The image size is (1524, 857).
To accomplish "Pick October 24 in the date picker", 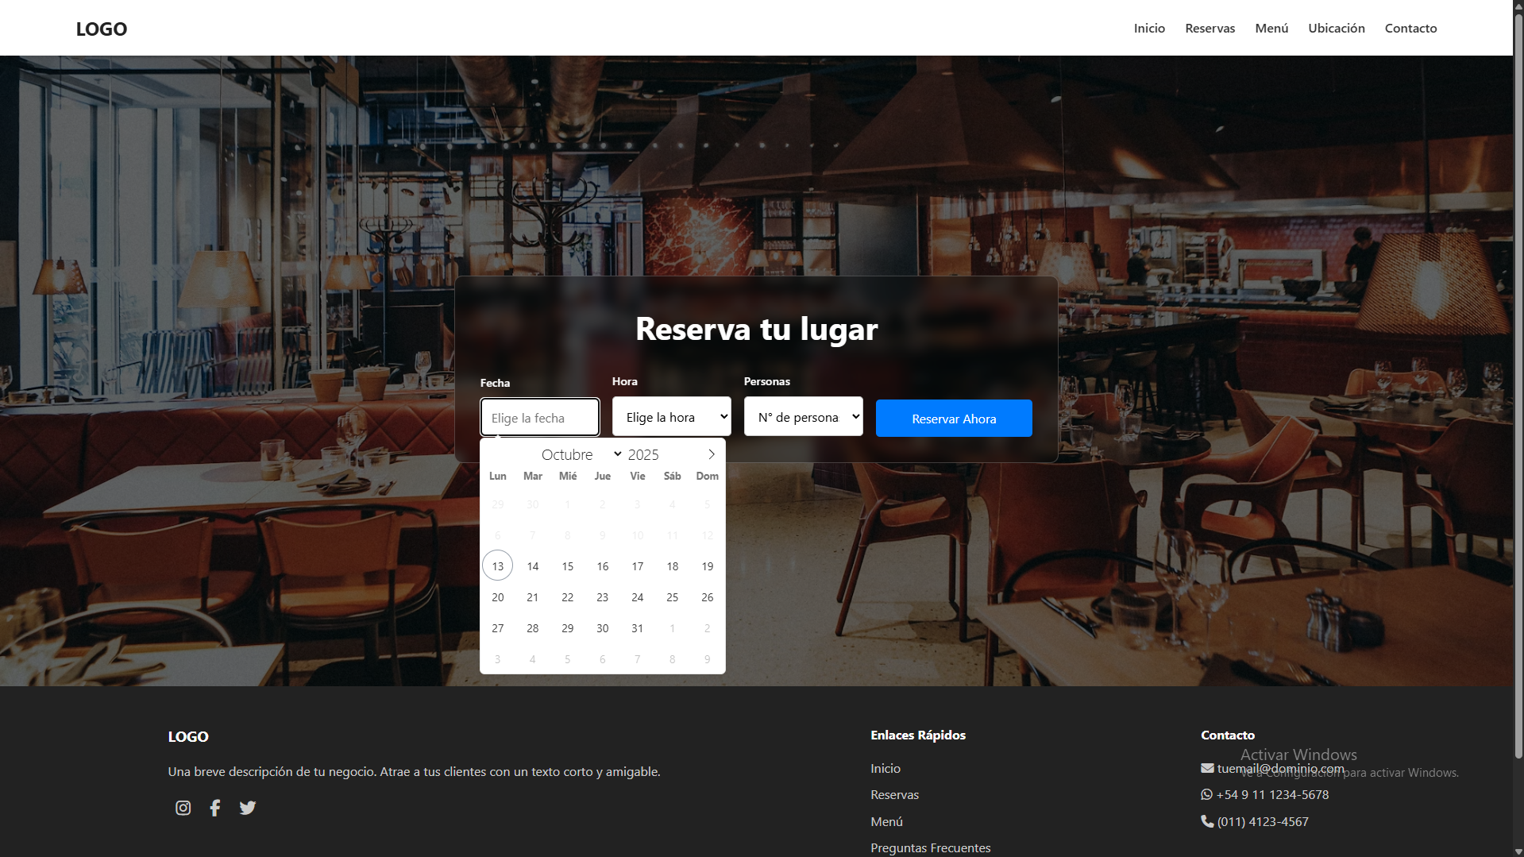I will [637, 597].
